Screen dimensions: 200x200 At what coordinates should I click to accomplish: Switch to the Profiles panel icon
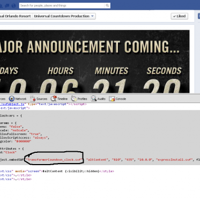(74, 99)
